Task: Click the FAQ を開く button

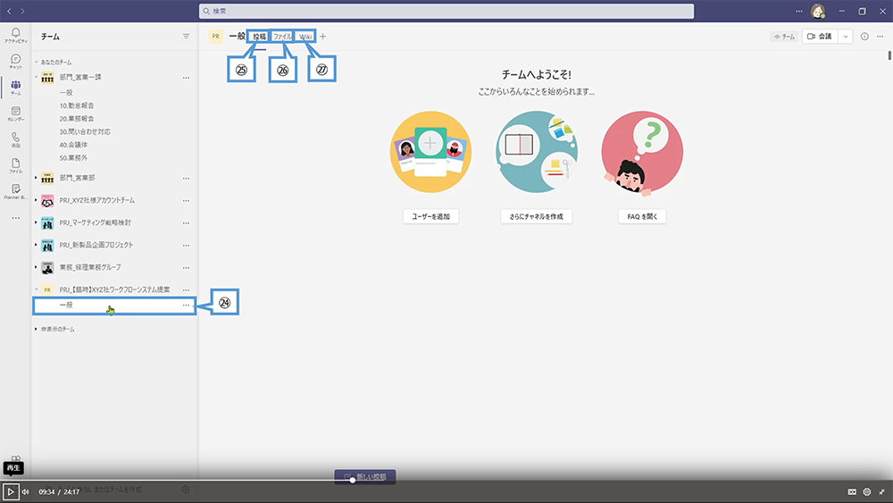Action: [x=642, y=216]
